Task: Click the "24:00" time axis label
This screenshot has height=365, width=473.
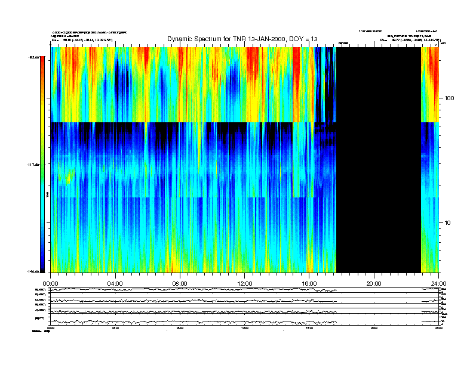Action: click(x=438, y=284)
